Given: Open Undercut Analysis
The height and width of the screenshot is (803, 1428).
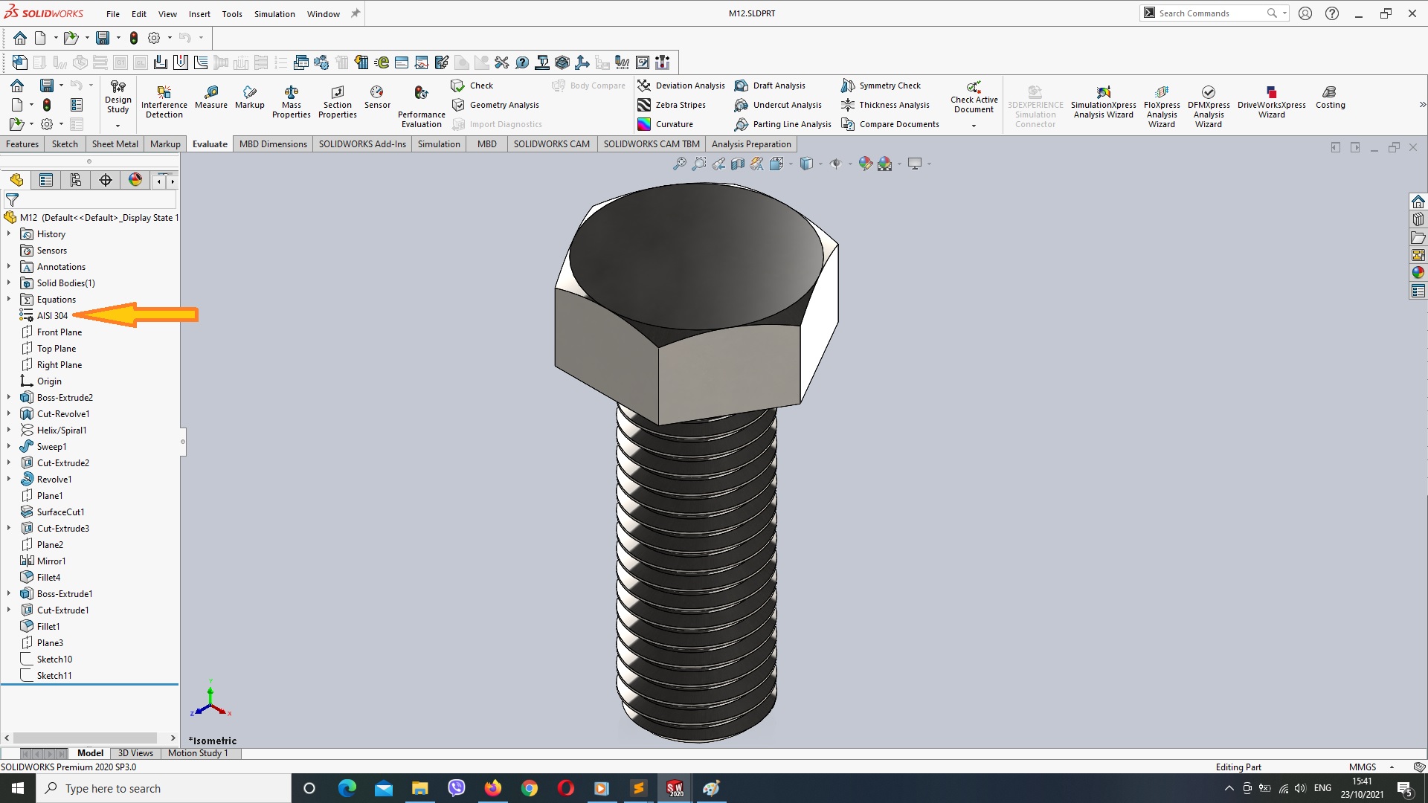Looking at the screenshot, I should [778, 105].
